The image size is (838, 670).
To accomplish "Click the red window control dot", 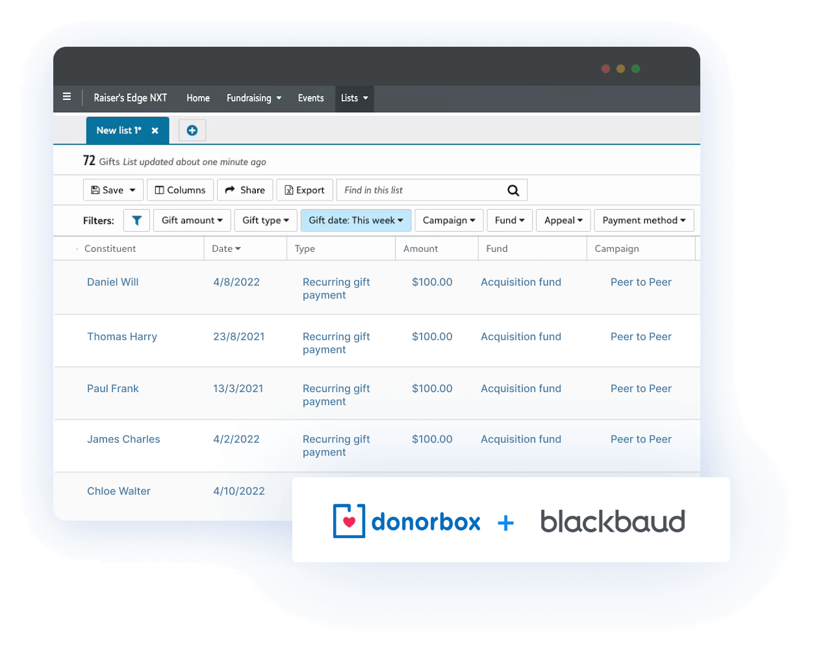I will point(605,69).
